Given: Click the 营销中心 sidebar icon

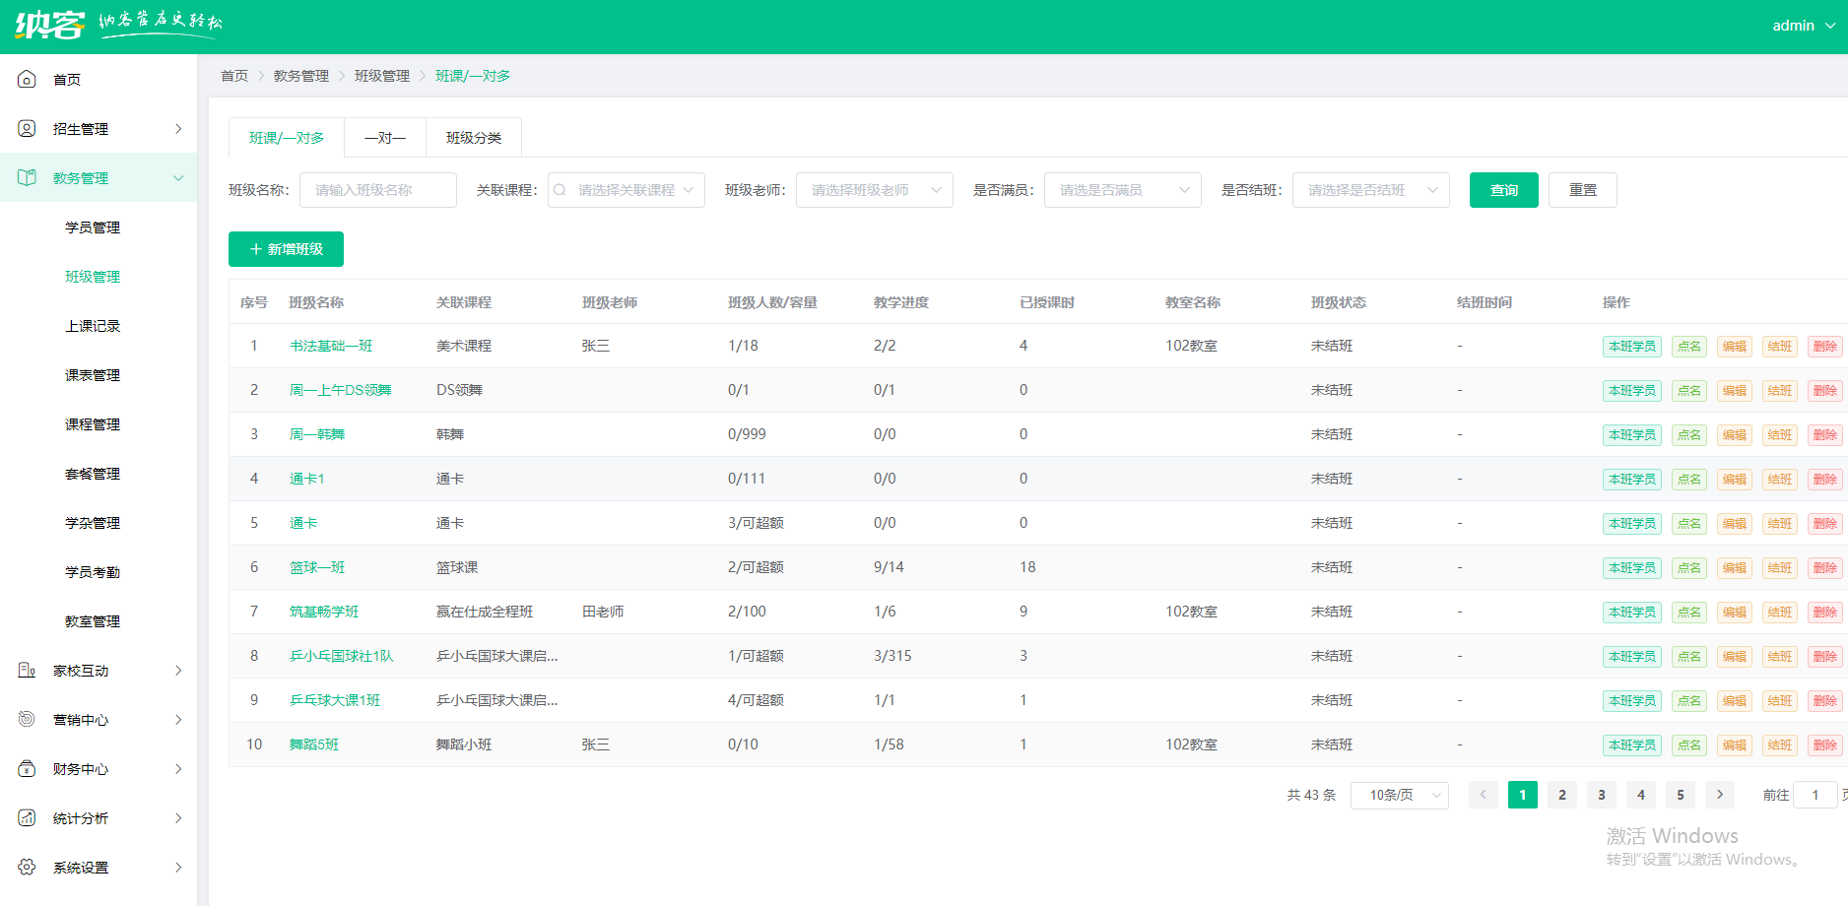Looking at the screenshot, I should pos(27,720).
